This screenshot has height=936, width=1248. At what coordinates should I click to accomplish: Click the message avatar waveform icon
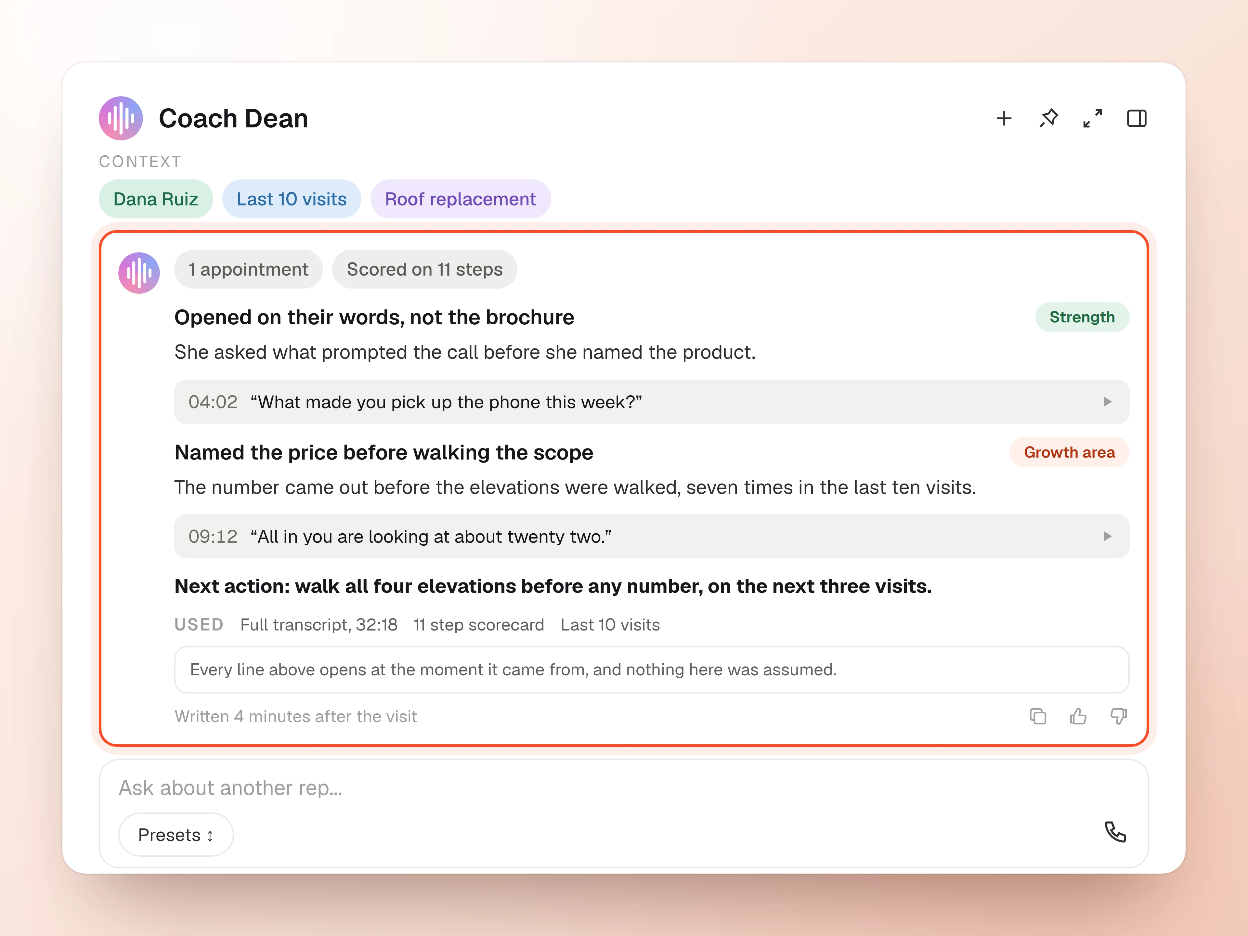(x=139, y=273)
